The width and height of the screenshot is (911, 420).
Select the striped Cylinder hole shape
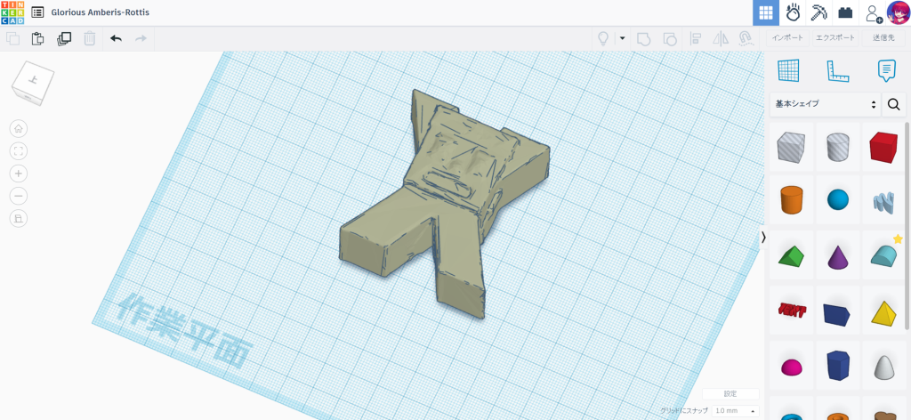tap(838, 147)
